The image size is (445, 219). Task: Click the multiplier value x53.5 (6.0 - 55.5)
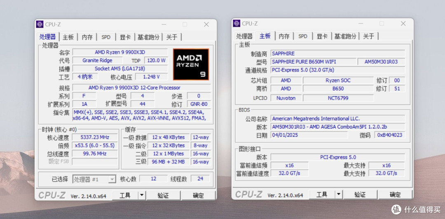(x=95, y=146)
